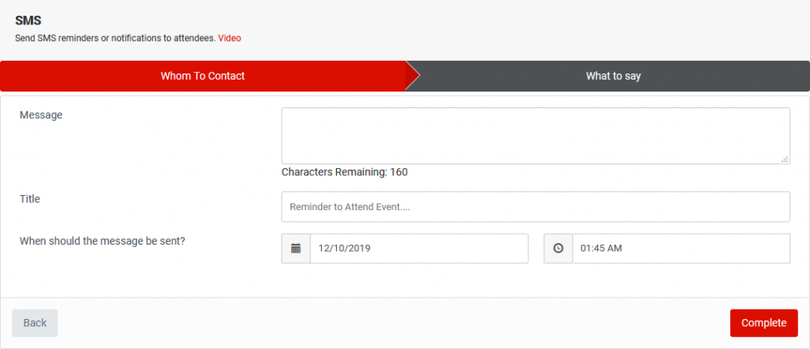Switch to the Whom To Contact step

[202, 77]
